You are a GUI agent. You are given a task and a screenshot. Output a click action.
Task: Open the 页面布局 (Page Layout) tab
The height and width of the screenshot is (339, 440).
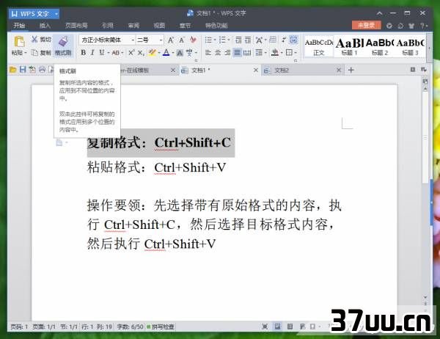pos(76,26)
